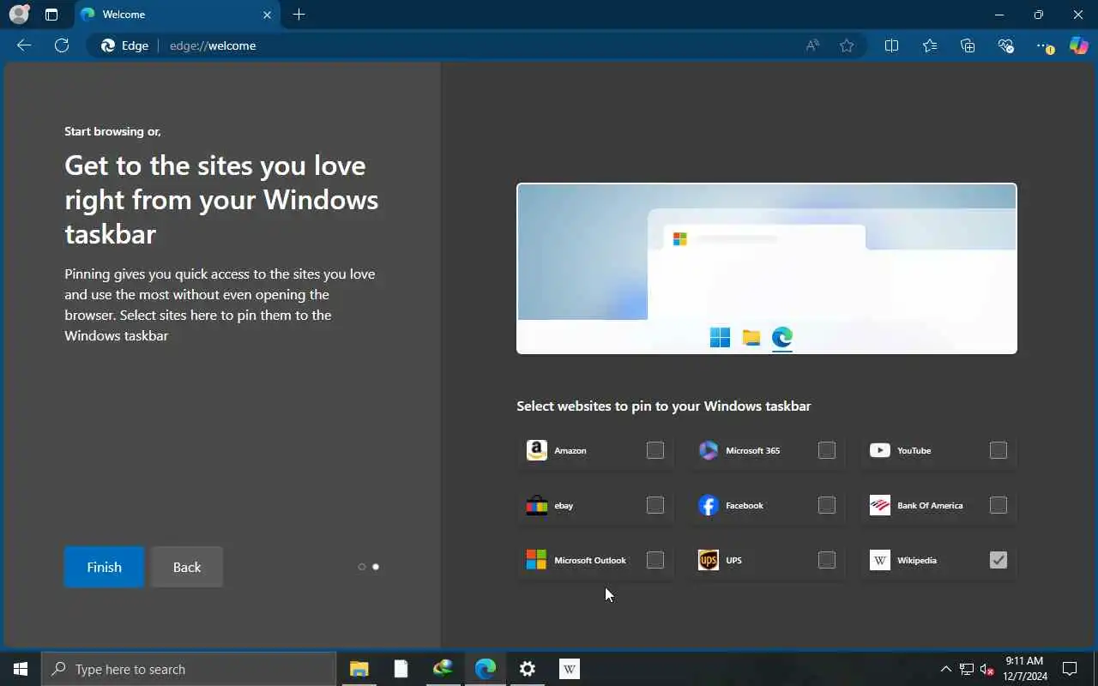The image size is (1098, 686).
Task: Click the Finish button
Action: point(104,567)
